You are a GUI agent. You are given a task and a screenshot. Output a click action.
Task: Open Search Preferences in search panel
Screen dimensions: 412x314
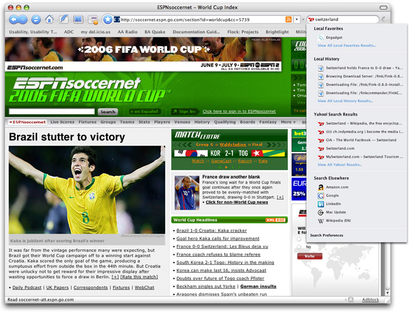pyautogui.click(x=327, y=235)
